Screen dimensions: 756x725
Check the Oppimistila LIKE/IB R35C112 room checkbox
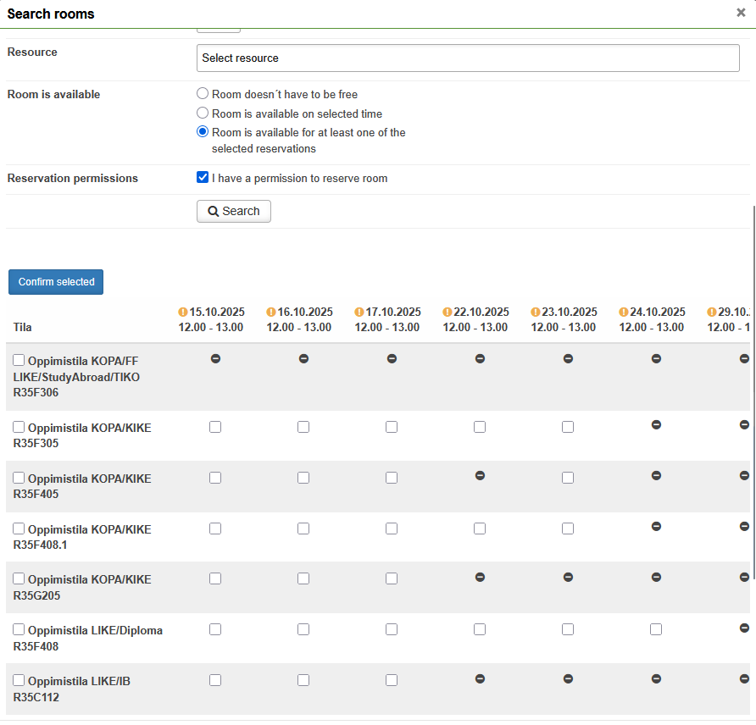click(x=19, y=681)
